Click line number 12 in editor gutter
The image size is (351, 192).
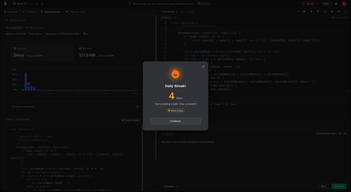point(165,55)
